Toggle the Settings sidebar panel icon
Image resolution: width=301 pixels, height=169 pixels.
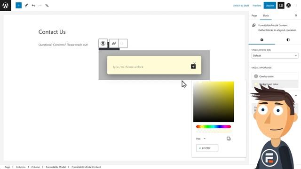pyautogui.click(x=281, y=5)
